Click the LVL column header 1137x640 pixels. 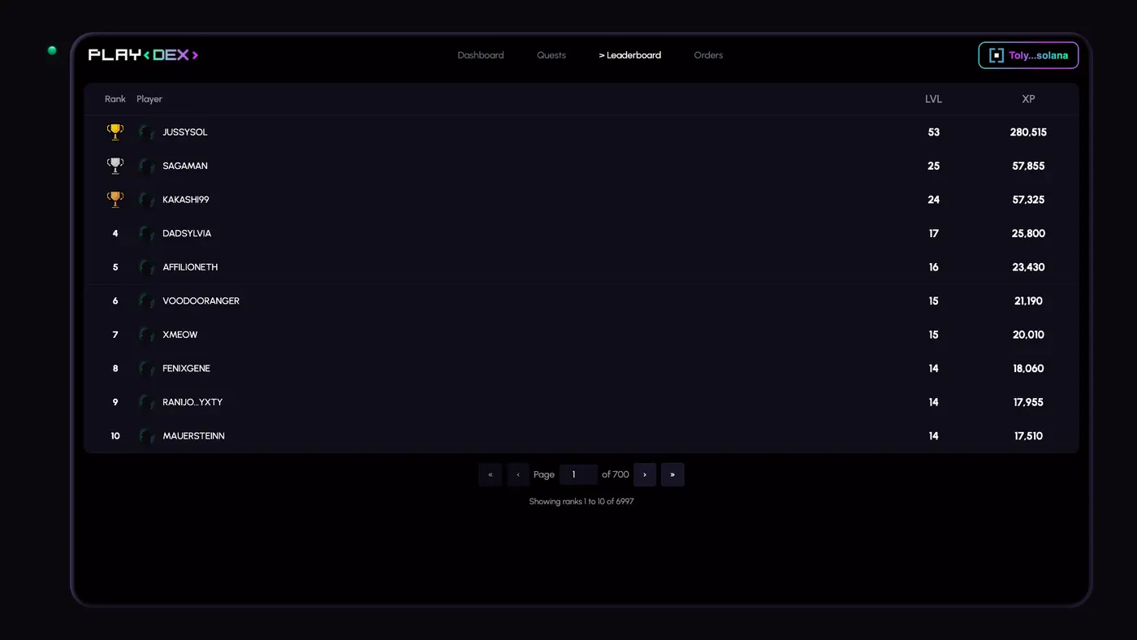(934, 99)
